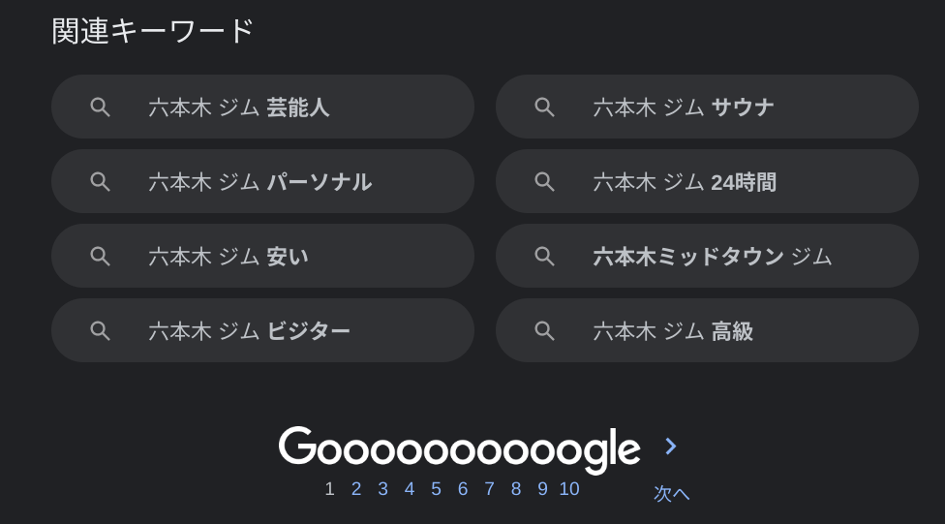Click search icon beside 六本木 ジム 安い
Screen dimensions: 945x524
(x=100, y=256)
